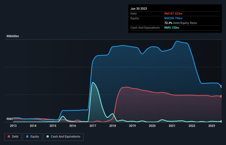Screen dimensions: 226x145
Task: Toggle the Equity series legend button
Action: [x=32, y=137]
